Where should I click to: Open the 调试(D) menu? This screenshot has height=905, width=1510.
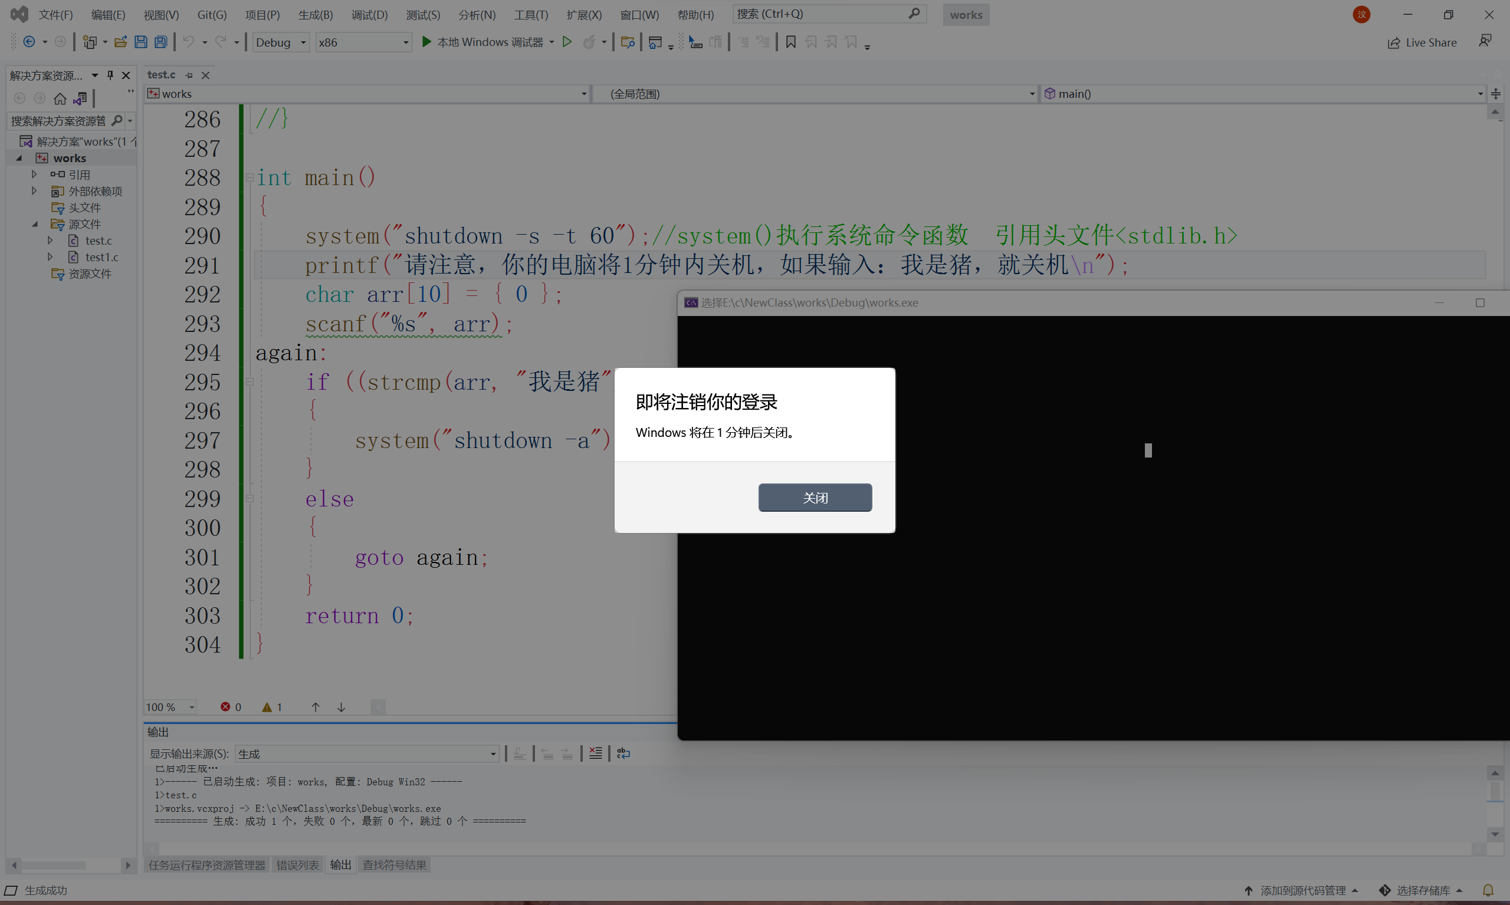[369, 15]
